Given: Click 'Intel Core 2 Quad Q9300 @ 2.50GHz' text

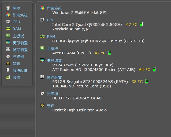Looking at the screenshot, I should tap(87, 25).
